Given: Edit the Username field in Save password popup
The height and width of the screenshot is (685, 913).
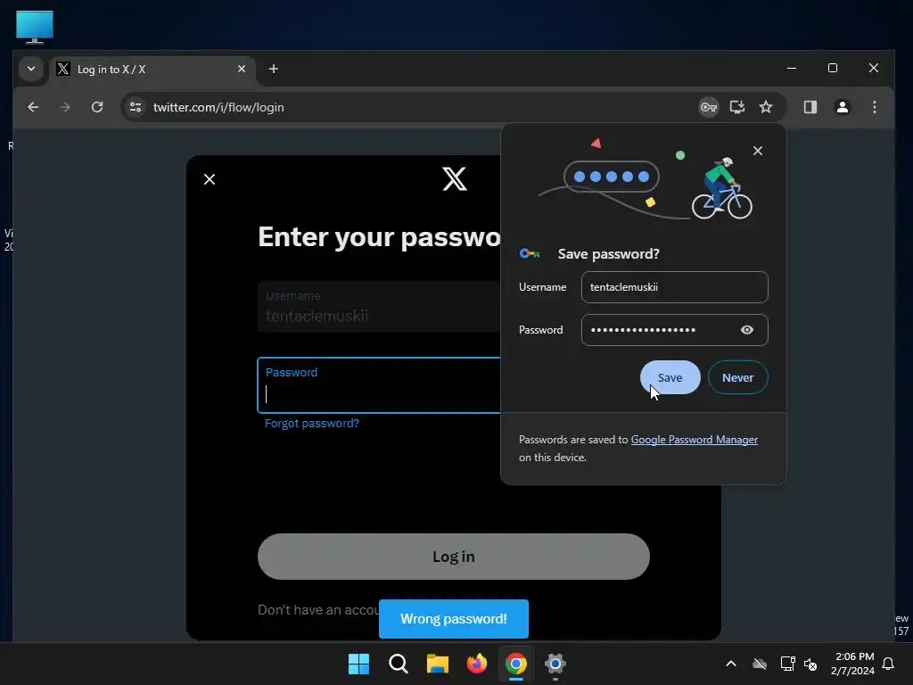Looking at the screenshot, I should (x=674, y=287).
